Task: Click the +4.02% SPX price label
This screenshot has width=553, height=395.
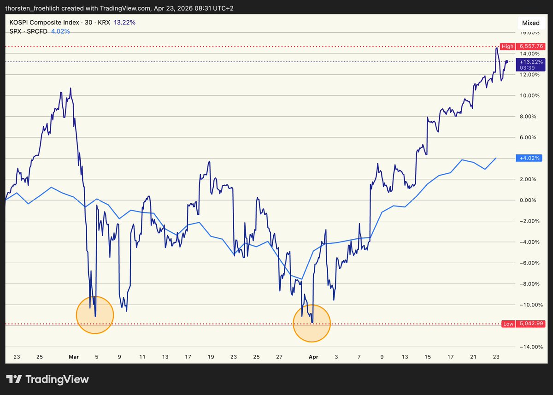Action: [x=529, y=158]
